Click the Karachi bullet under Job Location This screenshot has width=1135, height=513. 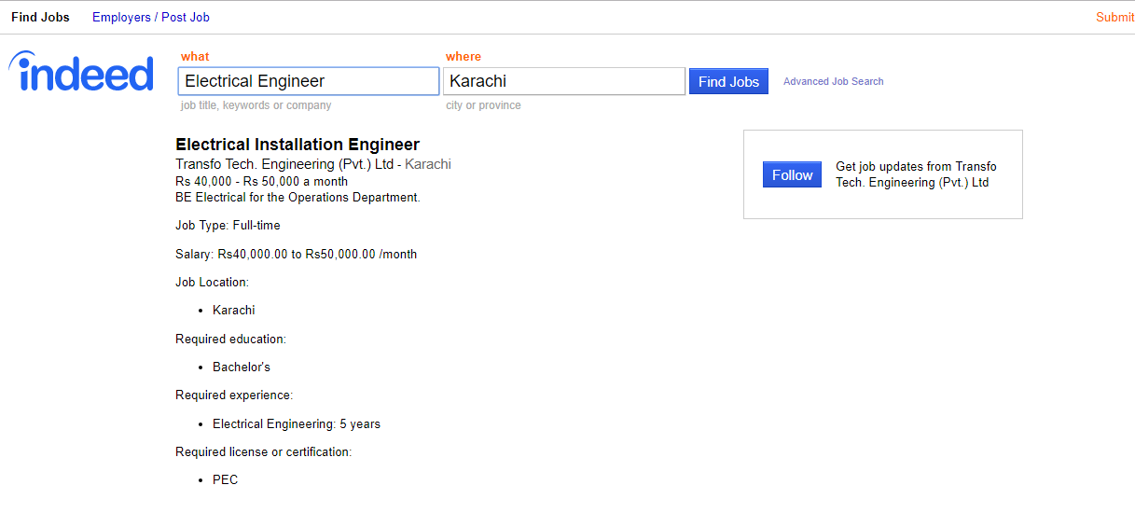tap(233, 310)
